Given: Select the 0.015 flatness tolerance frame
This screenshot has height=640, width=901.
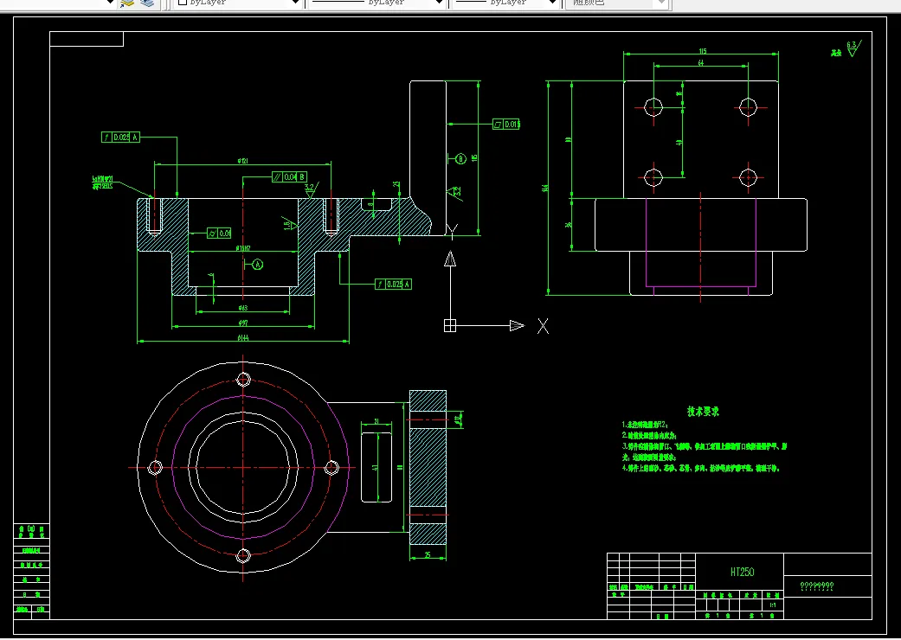Looking at the screenshot, I should (x=506, y=124).
